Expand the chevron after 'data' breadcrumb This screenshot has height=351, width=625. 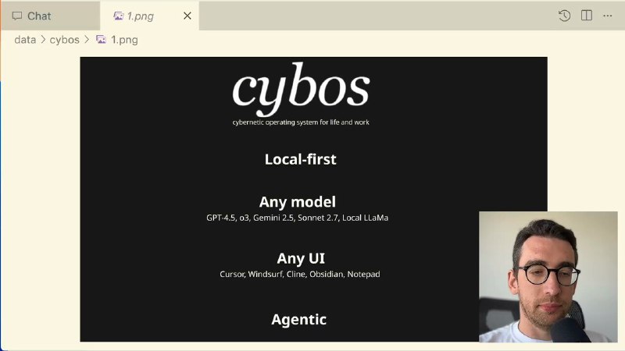pos(43,40)
